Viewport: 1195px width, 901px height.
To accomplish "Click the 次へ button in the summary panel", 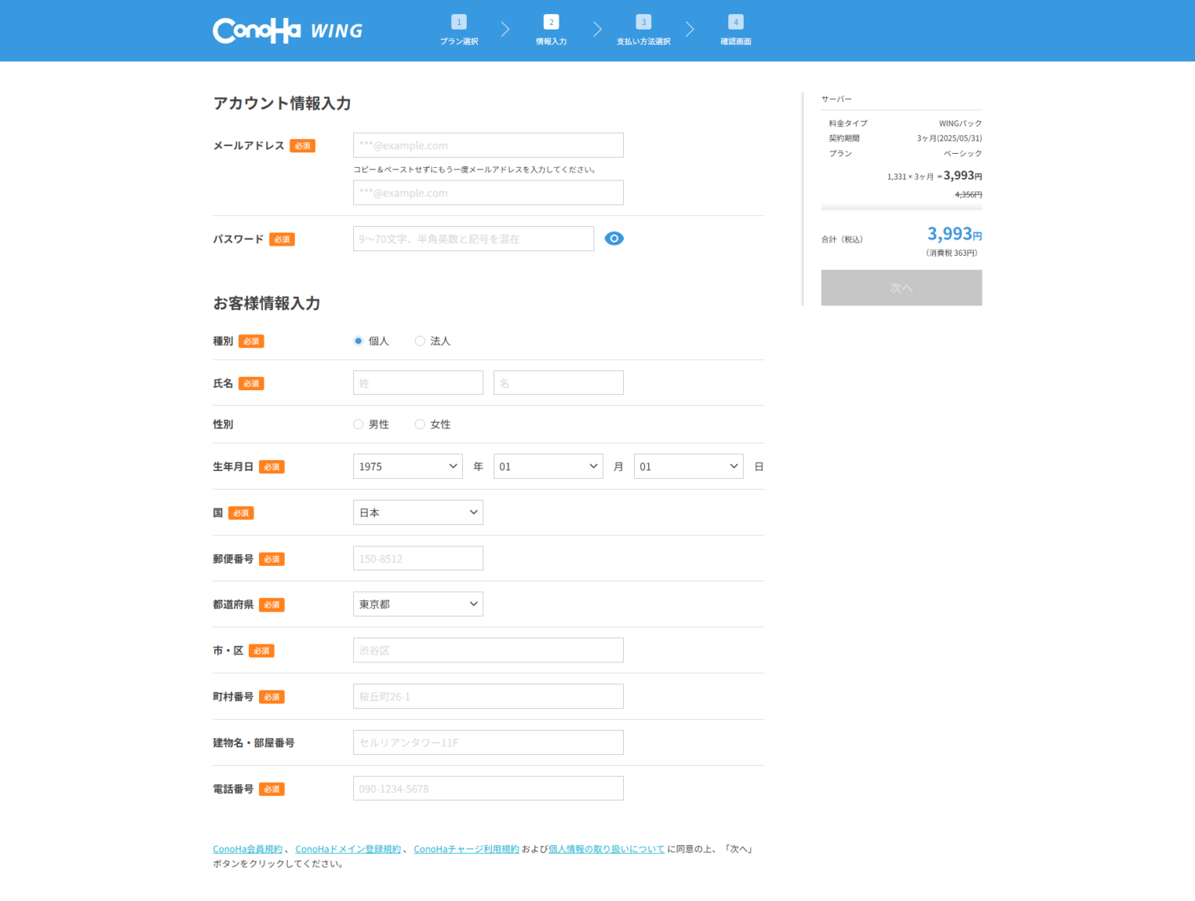I will coord(901,288).
